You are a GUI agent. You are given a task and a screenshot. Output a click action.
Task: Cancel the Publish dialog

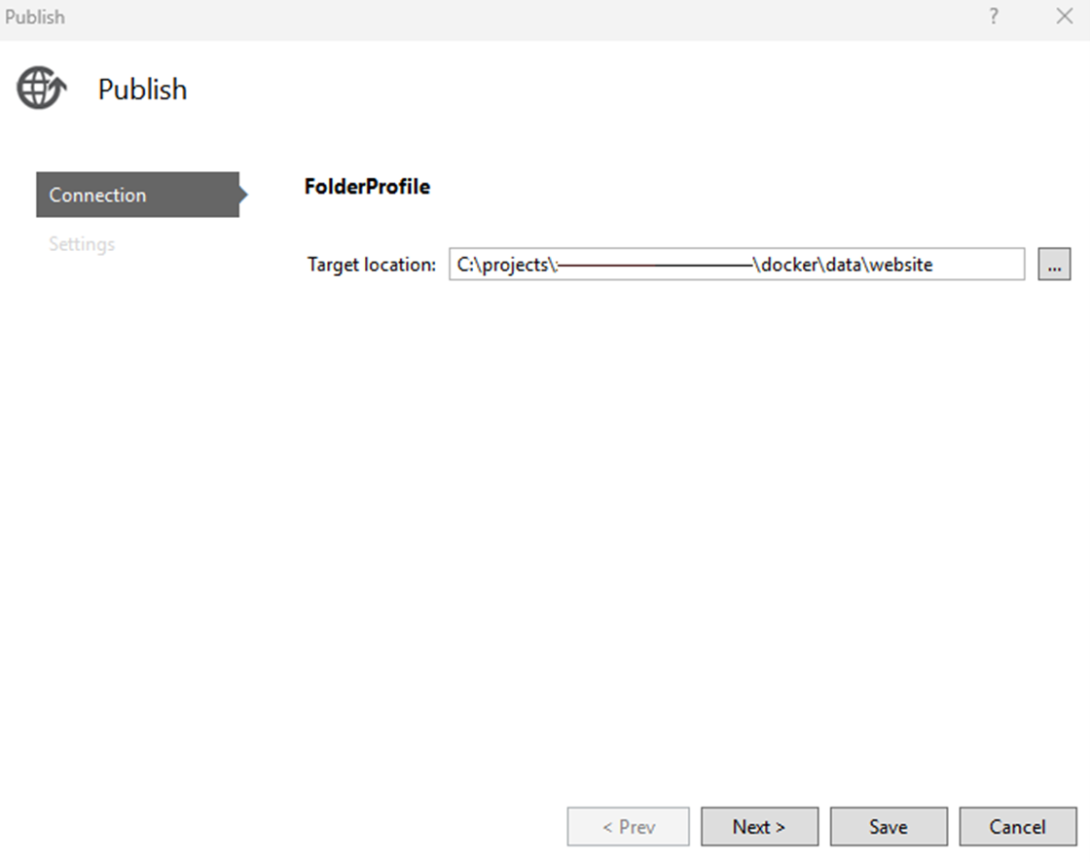coord(1018,826)
